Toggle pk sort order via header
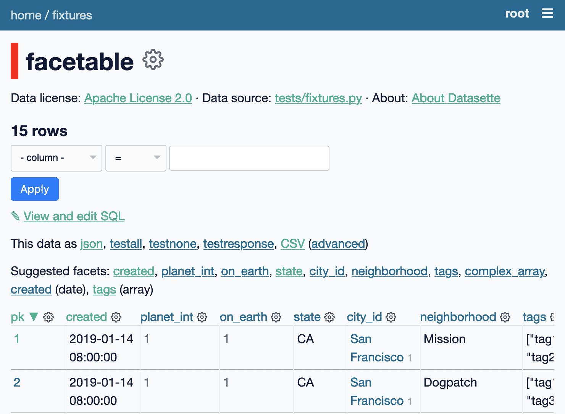Screen dimensions: 565x414 (18, 317)
